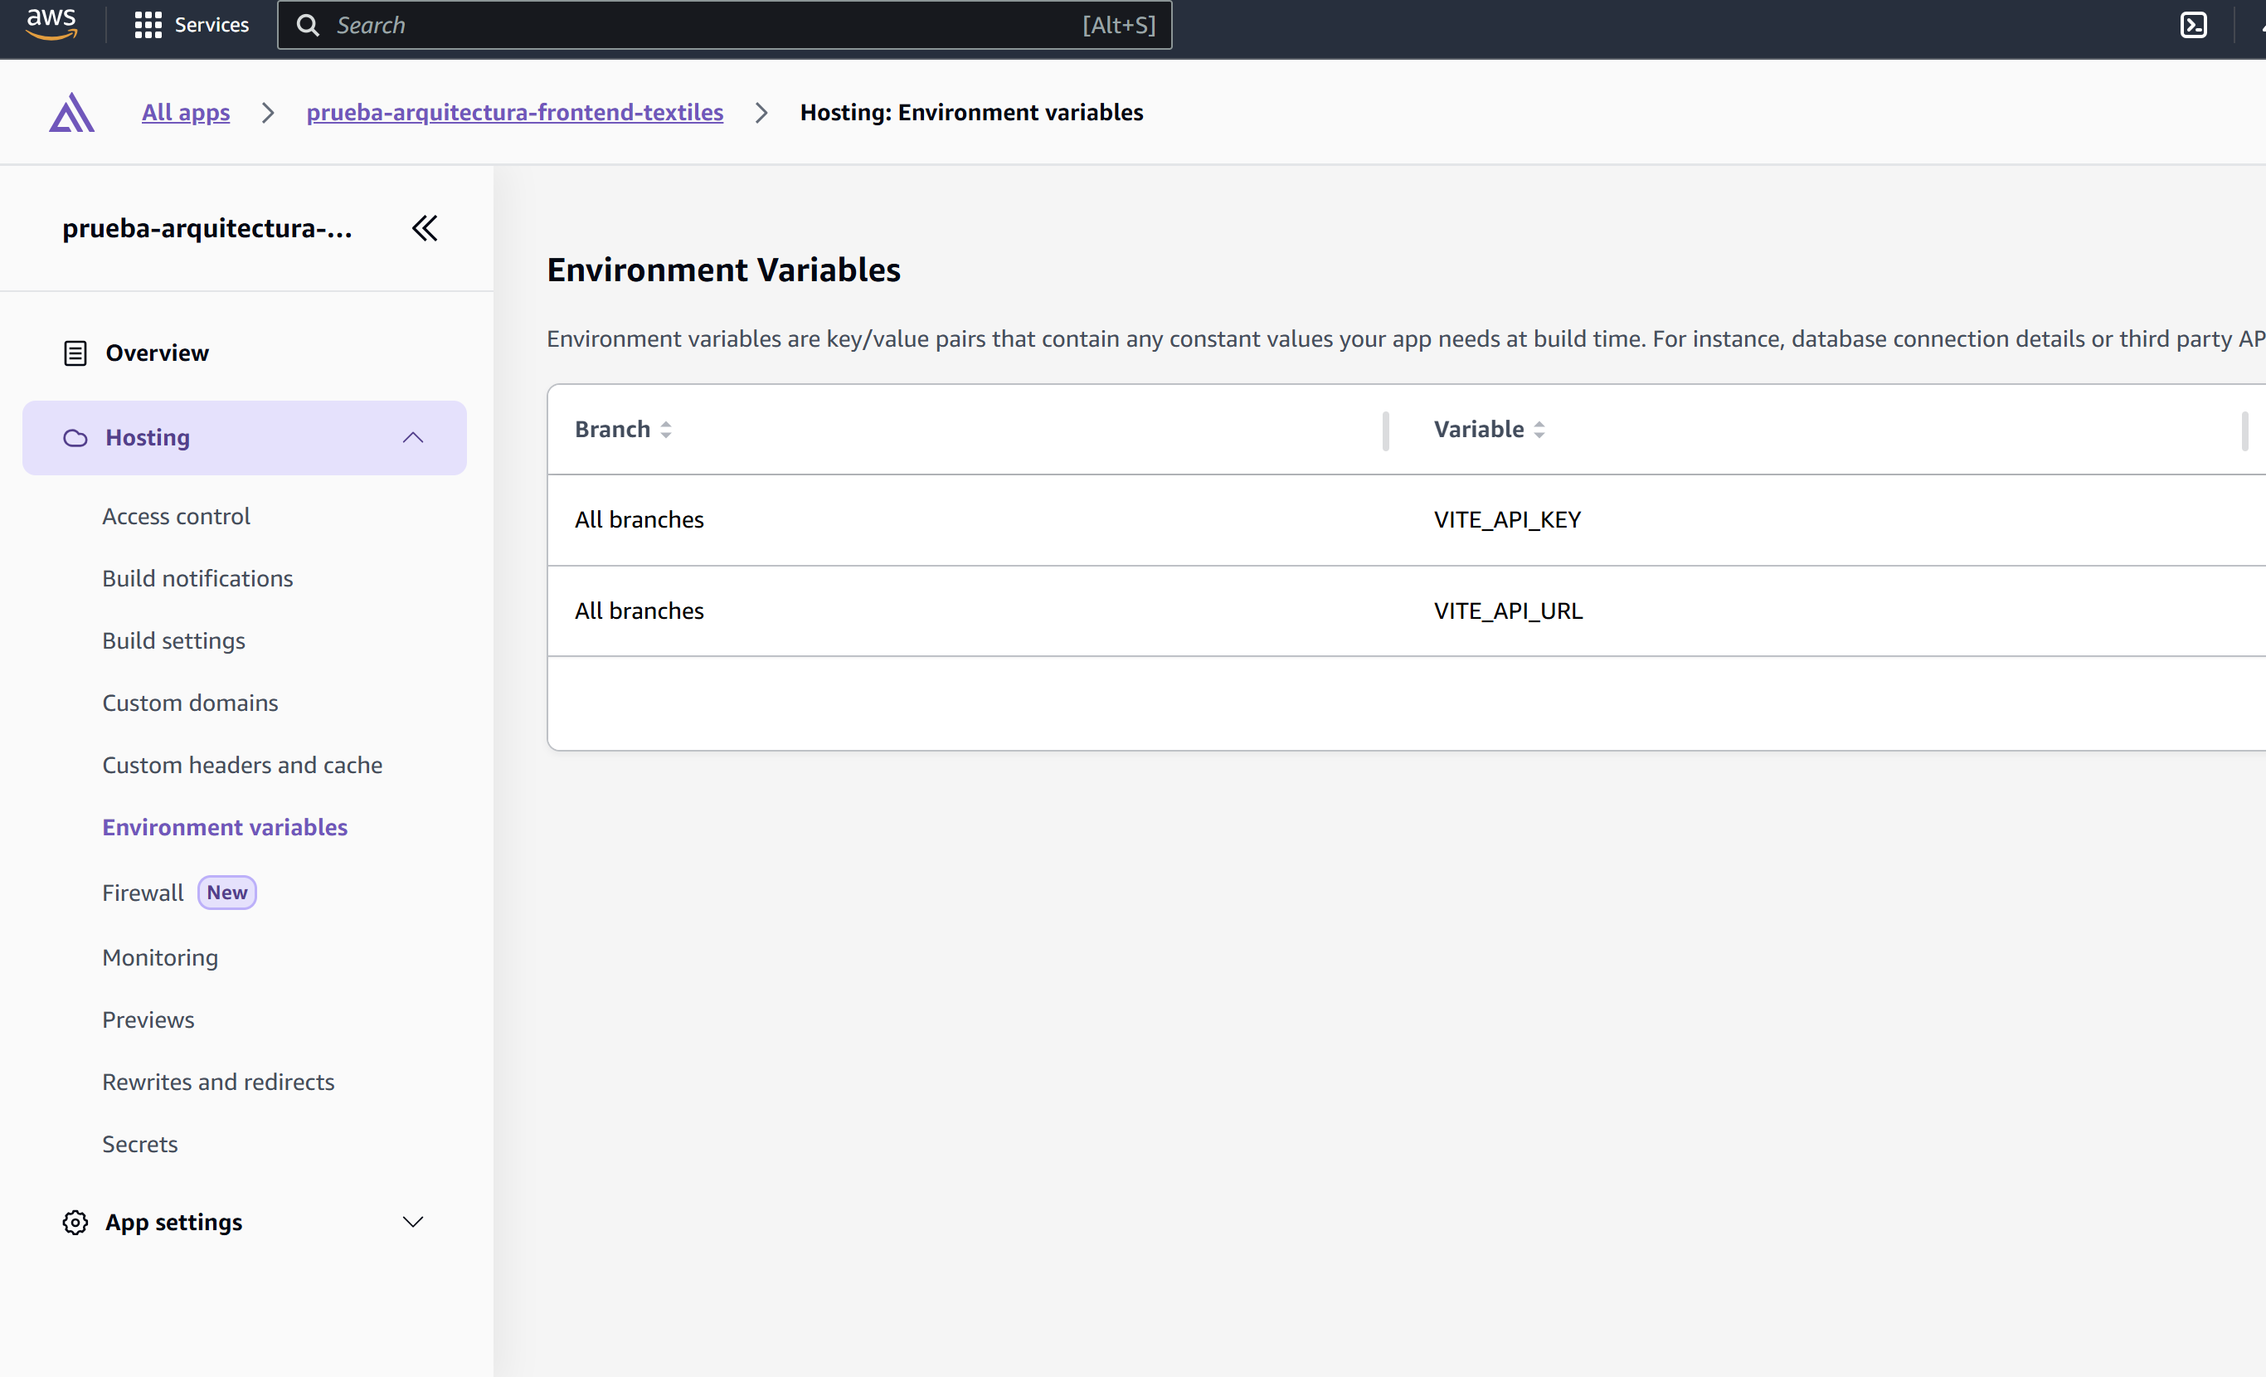Open the Secrets page
Viewport: 2266px width, 1377px height.
click(140, 1144)
